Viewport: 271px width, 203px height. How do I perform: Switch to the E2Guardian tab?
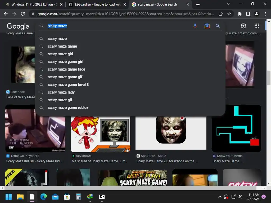pyautogui.click(x=97, y=4)
